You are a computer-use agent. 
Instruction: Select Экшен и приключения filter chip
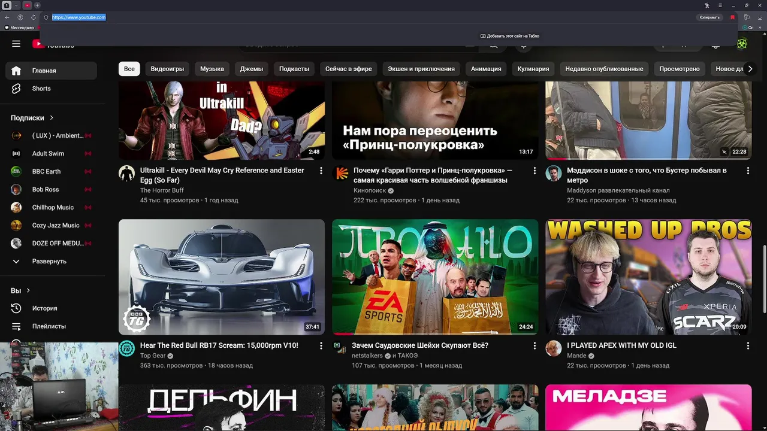pos(421,69)
